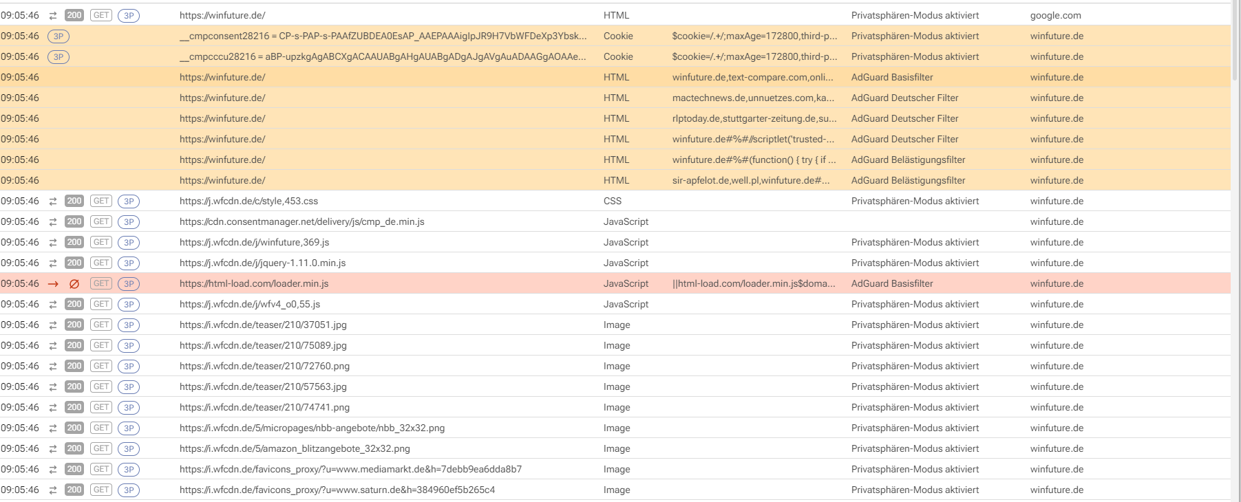Click the transfer arrows icon in the wfv4_o0,55.js row
This screenshot has height=502, width=1241.
click(x=53, y=305)
